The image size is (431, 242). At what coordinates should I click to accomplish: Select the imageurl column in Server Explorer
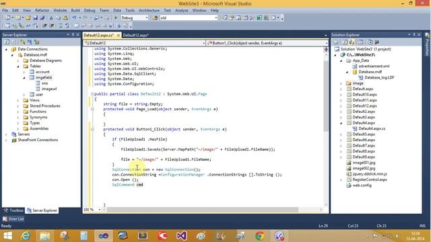click(x=49, y=89)
